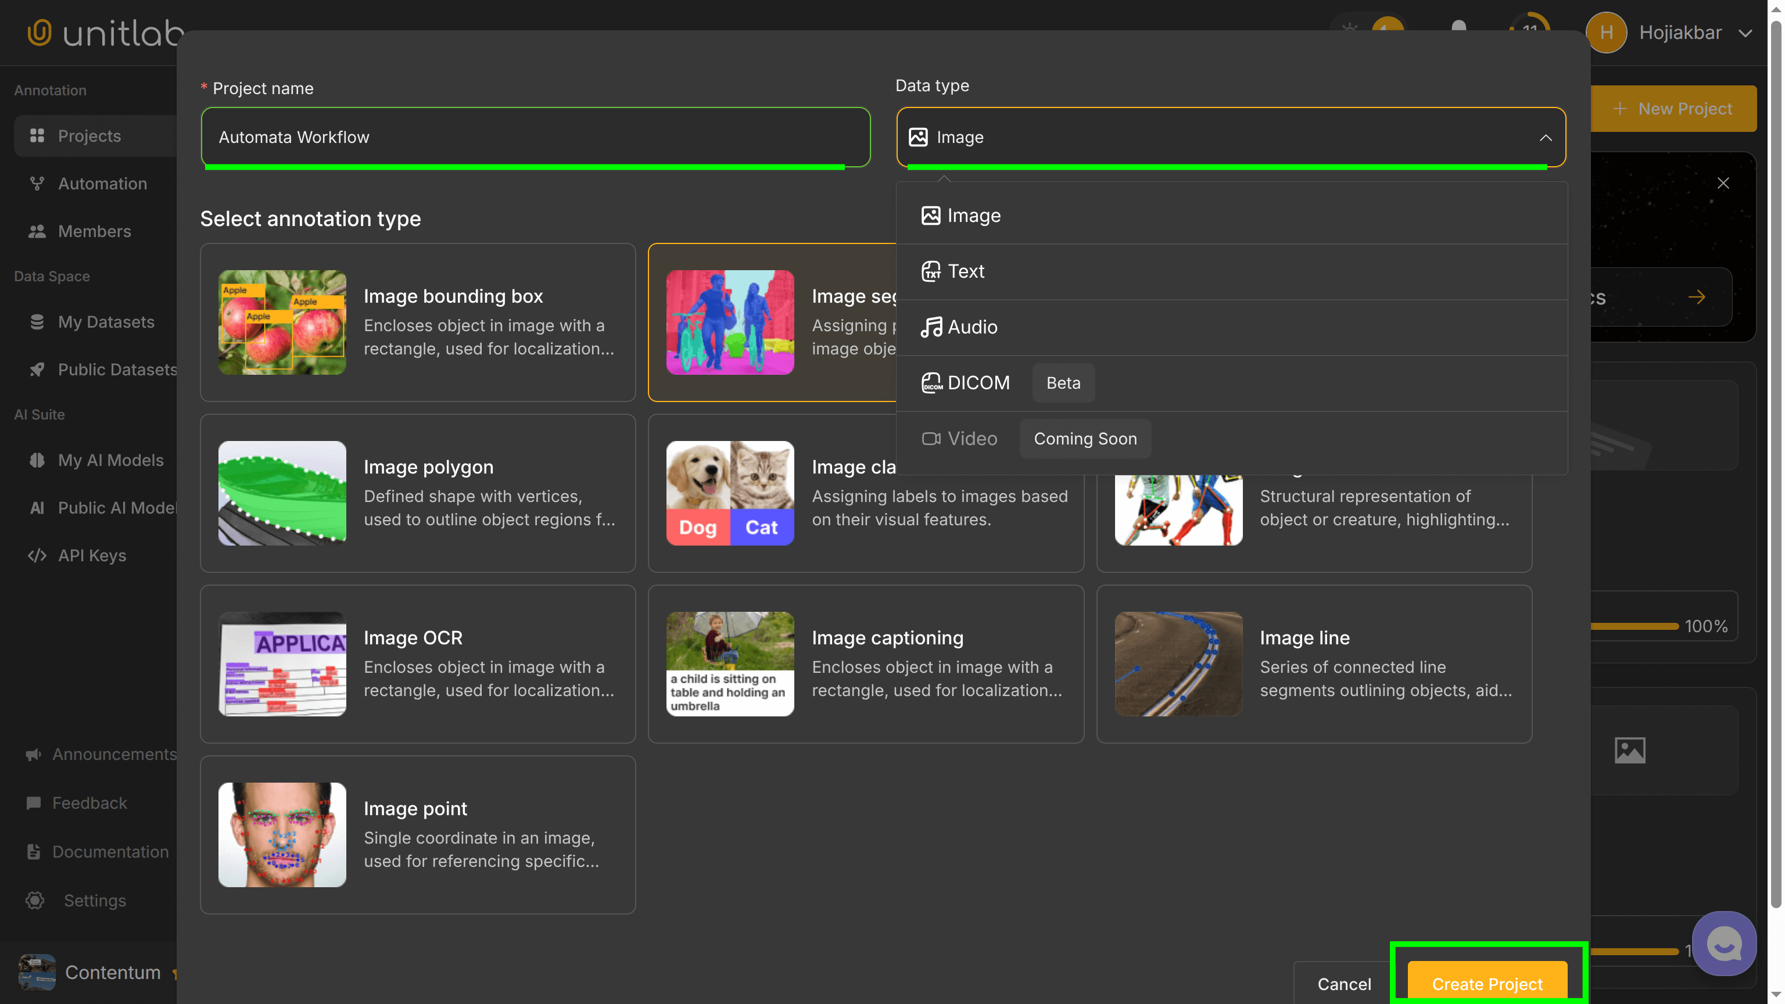Image resolution: width=1785 pixels, height=1004 pixels.
Task: Click the My AI Models brain icon
Action: [x=37, y=460]
